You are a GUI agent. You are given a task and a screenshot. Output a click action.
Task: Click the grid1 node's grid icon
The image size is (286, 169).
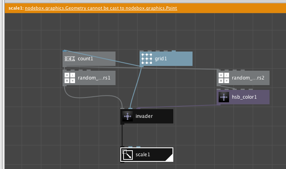(x=147, y=59)
